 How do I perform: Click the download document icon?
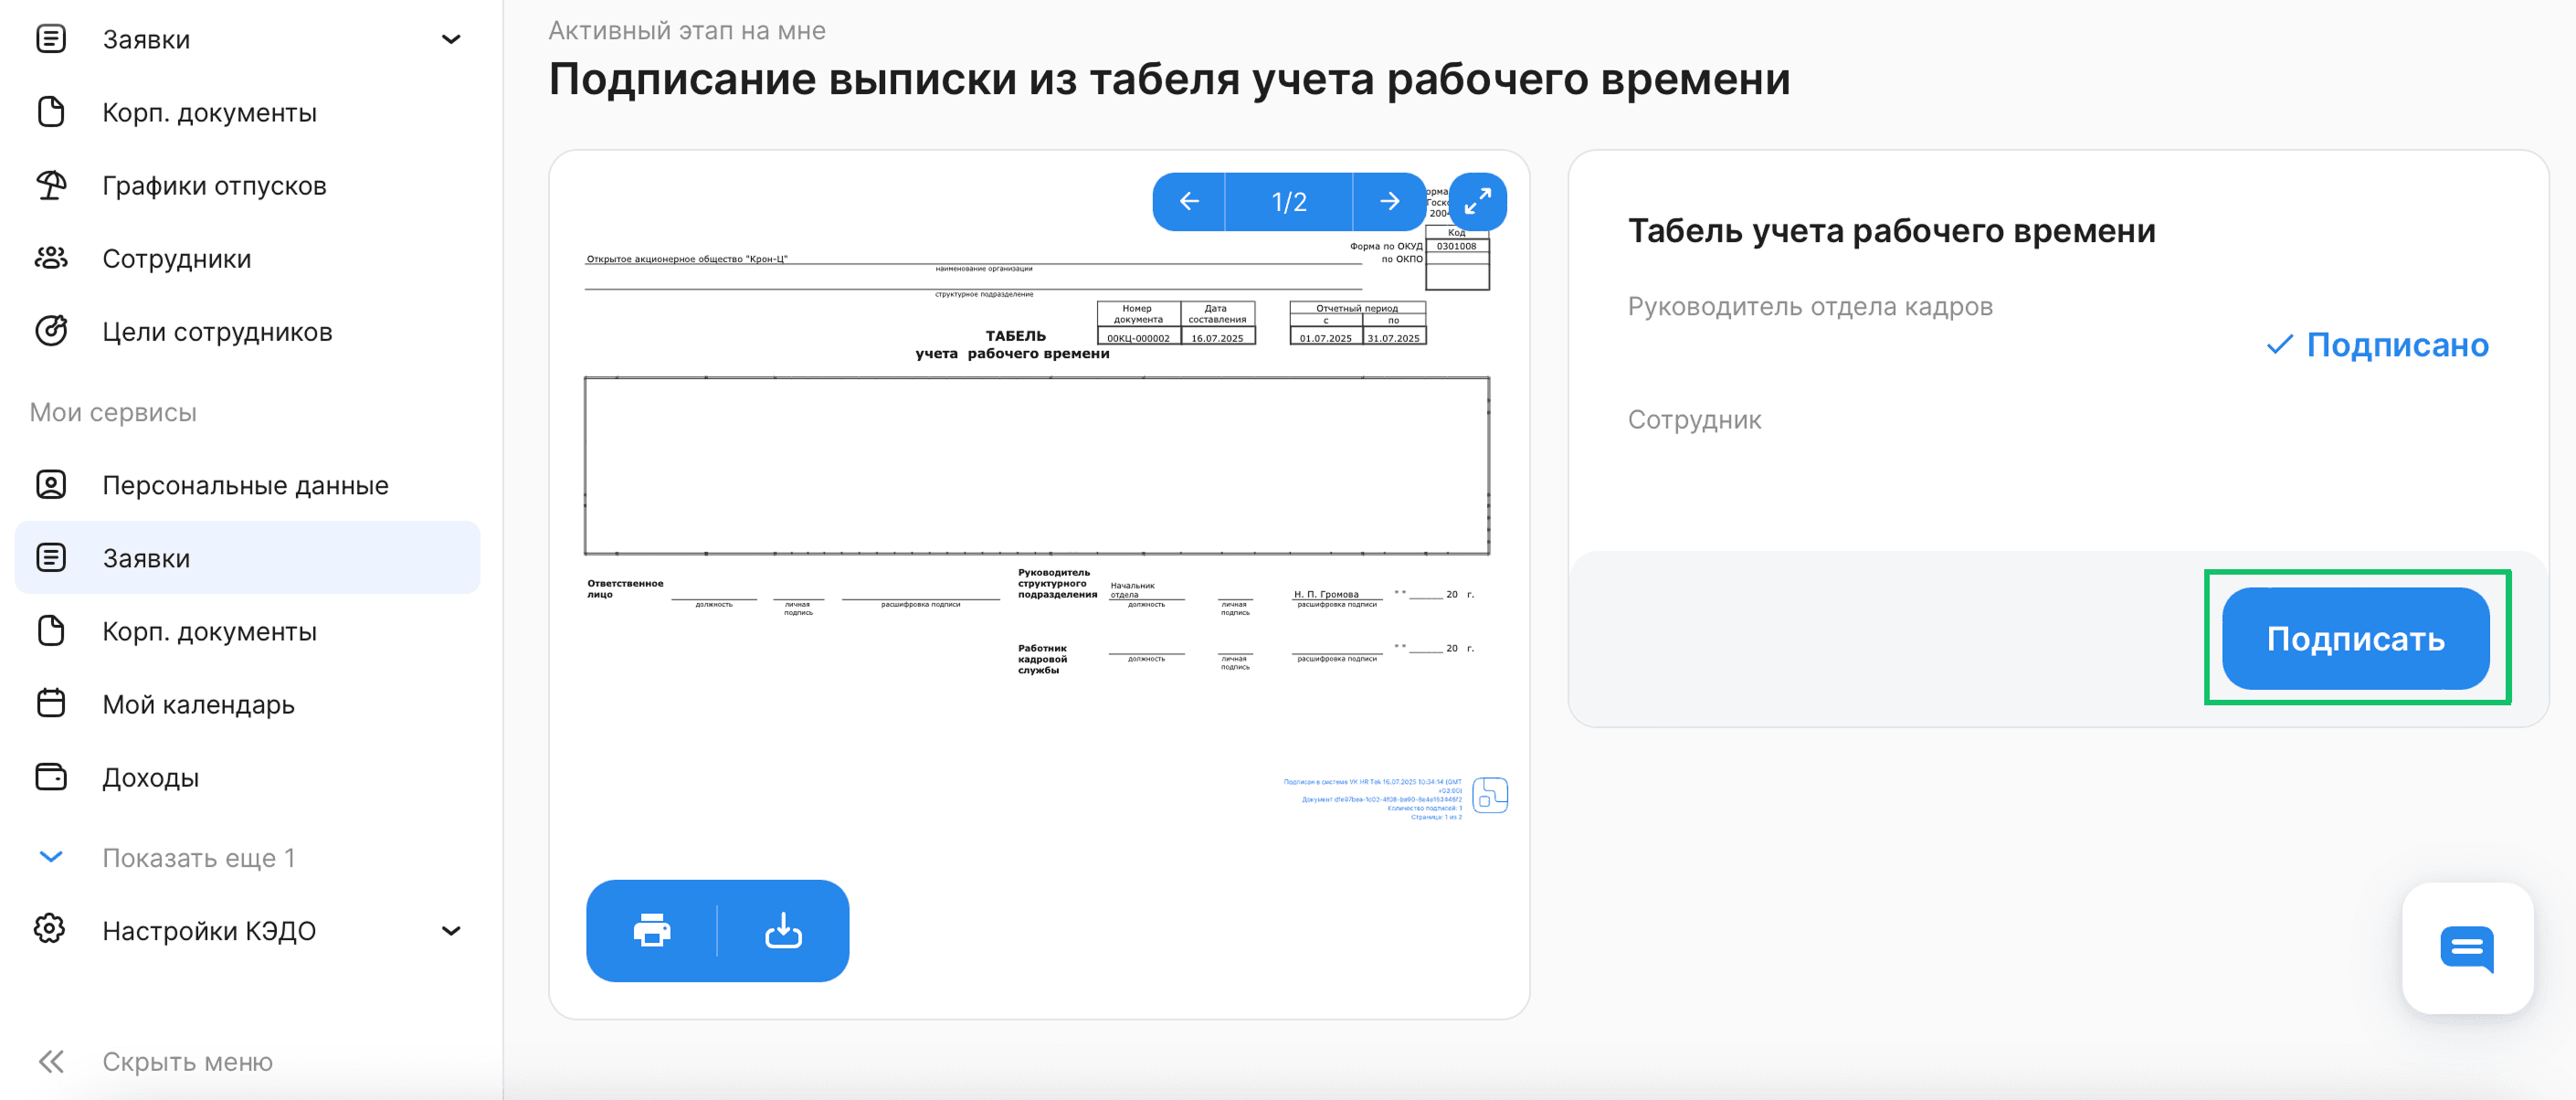point(784,931)
